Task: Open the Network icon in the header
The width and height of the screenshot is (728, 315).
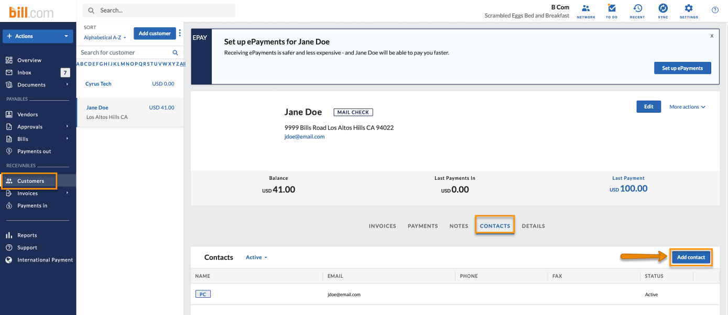Action: click(586, 10)
